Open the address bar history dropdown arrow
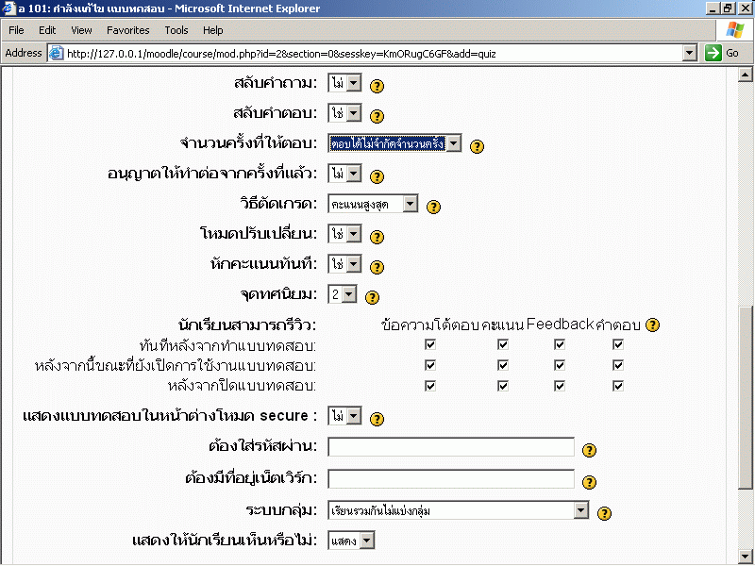Image resolution: width=755 pixels, height=566 pixels. tap(690, 53)
